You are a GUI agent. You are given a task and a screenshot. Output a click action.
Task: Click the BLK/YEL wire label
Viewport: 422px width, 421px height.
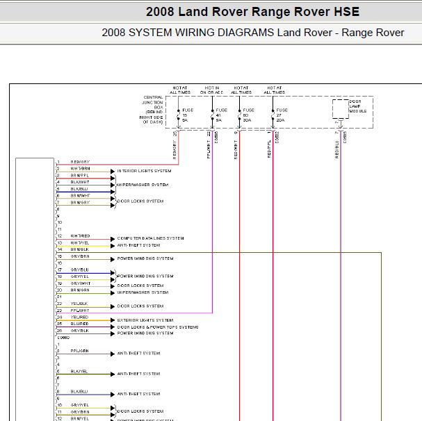click(x=79, y=372)
